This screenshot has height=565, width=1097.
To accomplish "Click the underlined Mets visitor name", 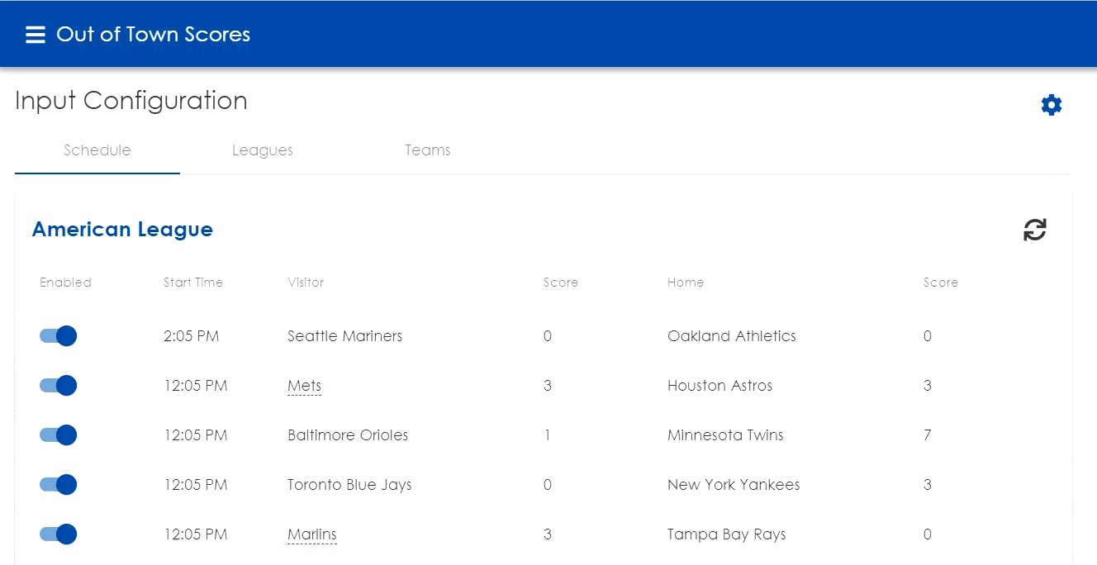I will point(304,386).
